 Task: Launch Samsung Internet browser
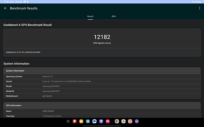point(101,121)
